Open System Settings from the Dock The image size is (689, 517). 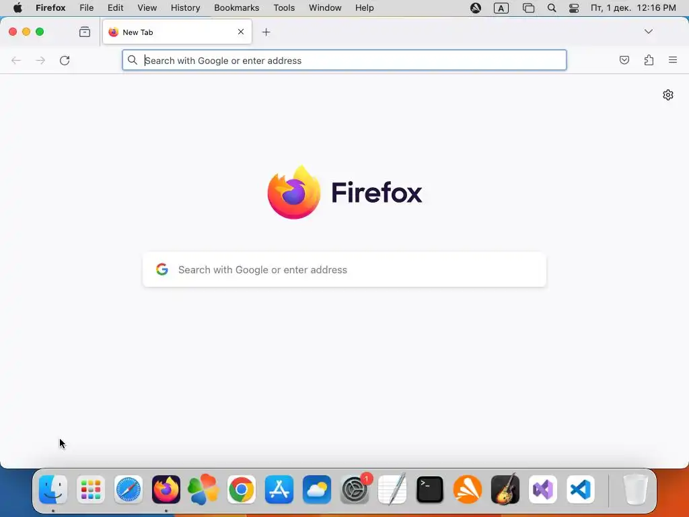tap(355, 489)
